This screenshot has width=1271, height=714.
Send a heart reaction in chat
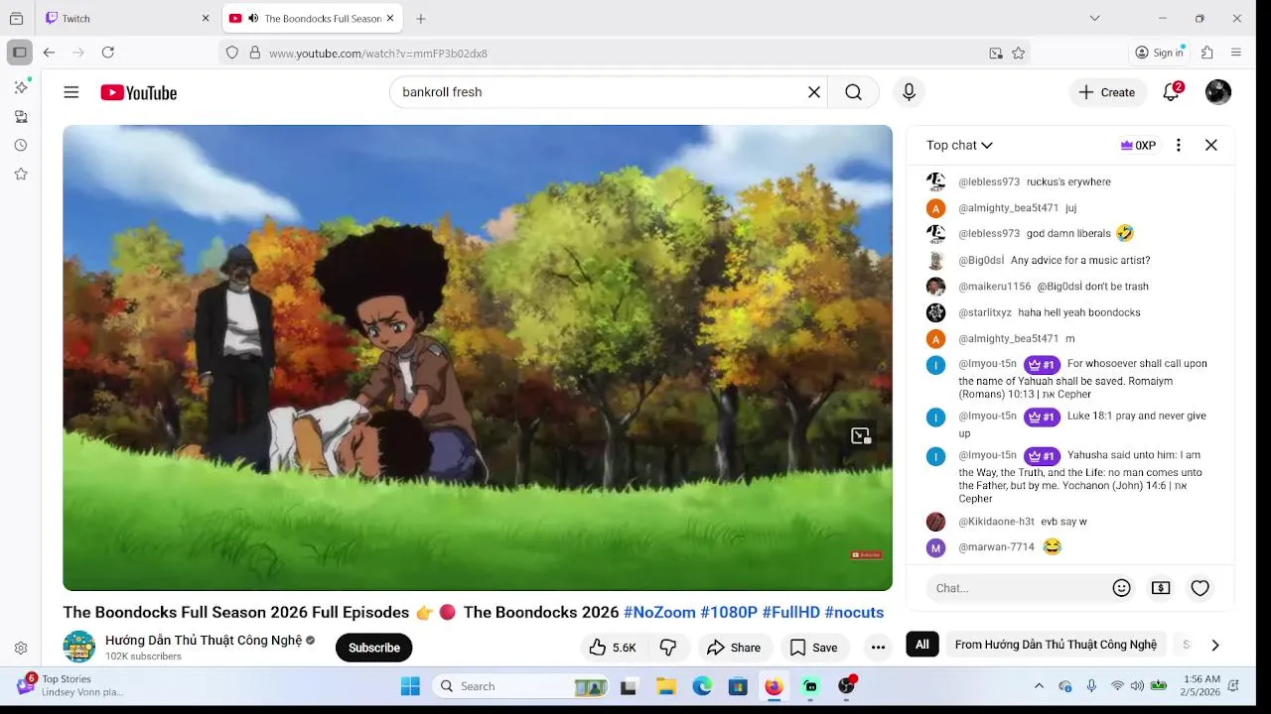pos(1200,588)
